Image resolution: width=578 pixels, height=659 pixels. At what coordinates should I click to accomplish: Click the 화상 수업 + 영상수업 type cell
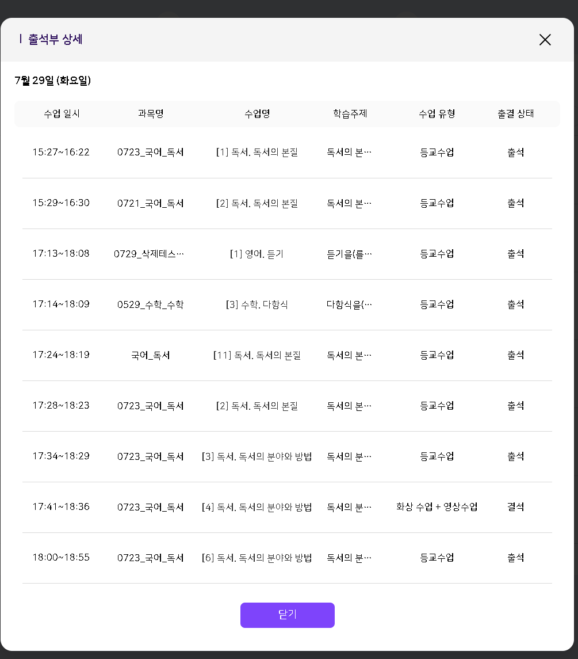click(x=437, y=507)
